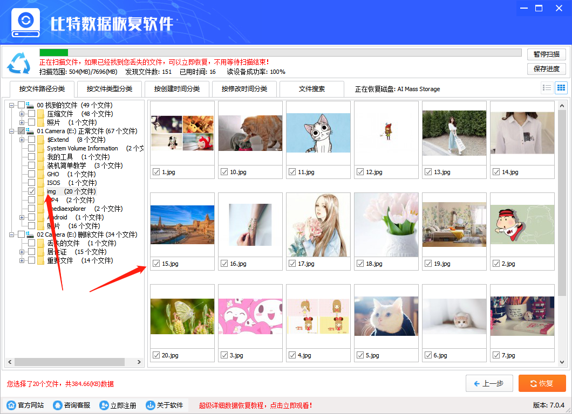Image resolution: width=572 pixels, height=414 pixels.
Task: Deselect the img folder checkbox
Action: (x=31, y=191)
